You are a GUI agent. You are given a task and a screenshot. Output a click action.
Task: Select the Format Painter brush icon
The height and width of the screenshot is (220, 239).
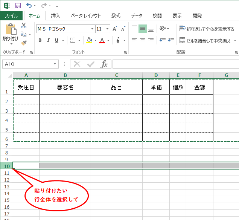(24, 43)
